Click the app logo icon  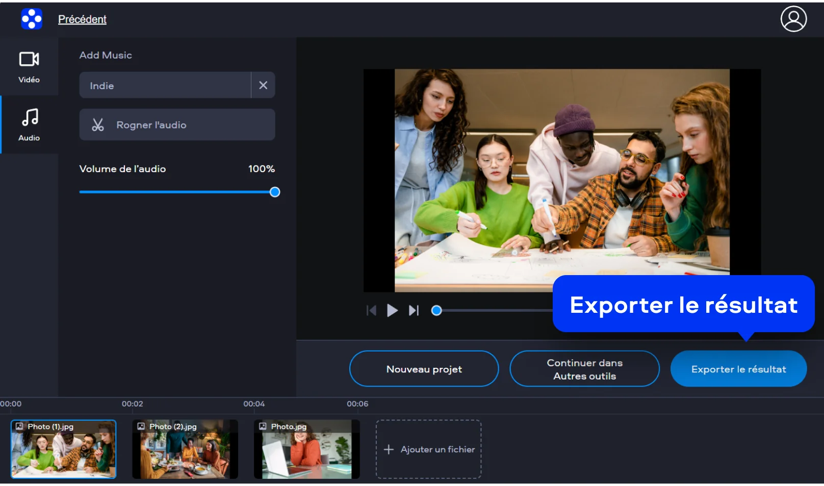32,19
